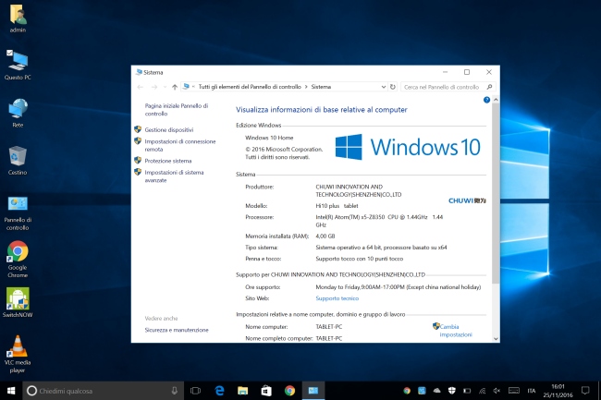The height and width of the screenshot is (400, 601).
Task: Launch SwitchNOW desktop shortcut
Action: coord(18,303)
